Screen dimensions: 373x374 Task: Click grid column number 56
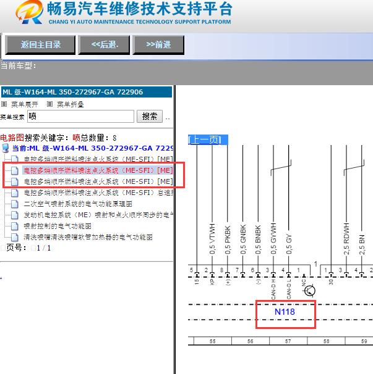(x=250, y=341)
